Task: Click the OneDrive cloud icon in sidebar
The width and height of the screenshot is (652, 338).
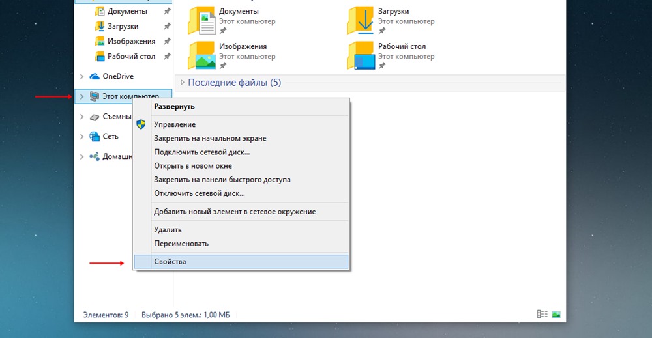Action: 95,76
